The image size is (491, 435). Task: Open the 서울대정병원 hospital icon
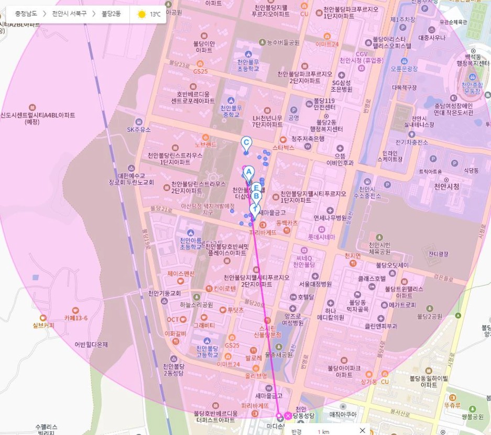[x=315, y=276]
